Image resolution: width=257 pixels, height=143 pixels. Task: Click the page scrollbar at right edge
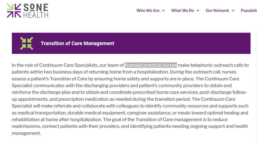pyautogui.click(x=256, y=85)
